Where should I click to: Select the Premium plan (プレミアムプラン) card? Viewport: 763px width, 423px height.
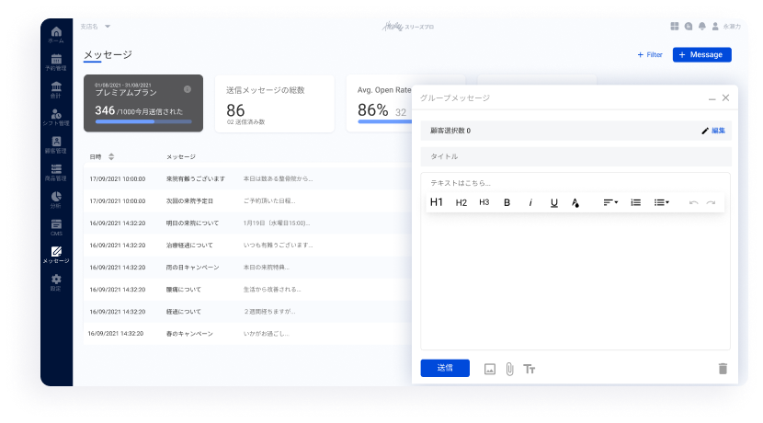pyautogui.click(x=143, y=103)
